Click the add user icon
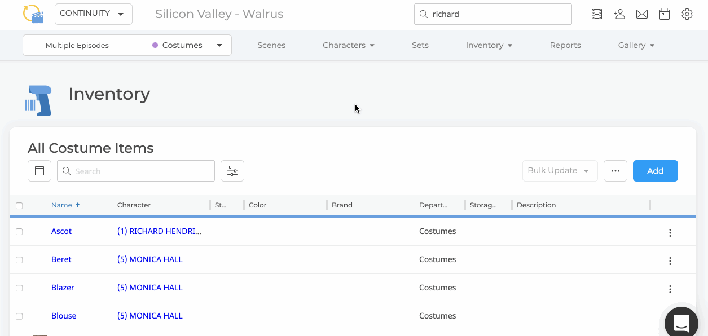The height and width of the screenshot is (336, 708). (619, 14)
